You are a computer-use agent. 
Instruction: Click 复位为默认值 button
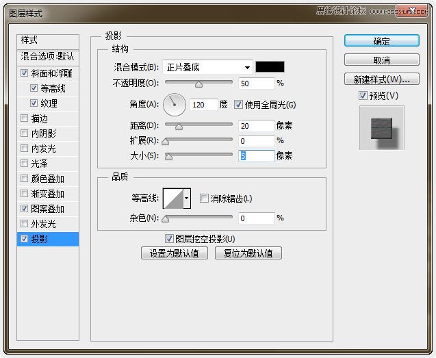click(248, 253)
